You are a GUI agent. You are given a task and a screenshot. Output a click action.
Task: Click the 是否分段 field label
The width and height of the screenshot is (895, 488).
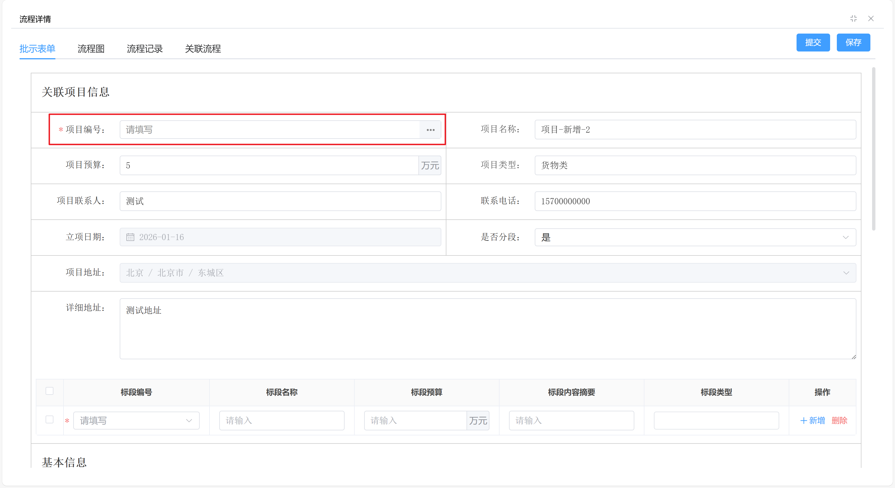point(501,237)
